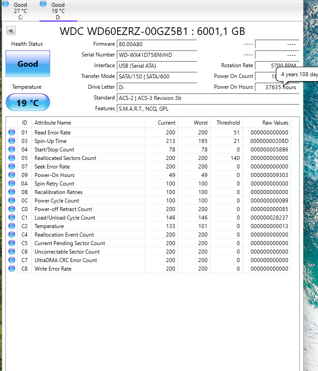
Task: Click raw value 000000009303
Action: pyautogui.click(x=270, y=175)
